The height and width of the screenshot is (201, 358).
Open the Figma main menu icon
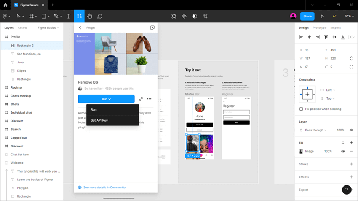tap(5, 16)
